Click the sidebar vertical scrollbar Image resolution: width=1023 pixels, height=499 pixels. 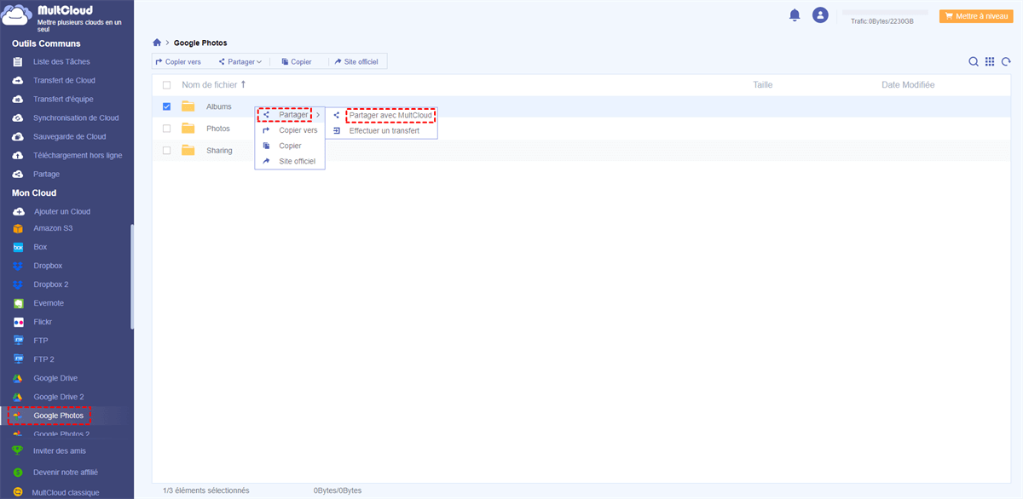click(x=132, y=277)
